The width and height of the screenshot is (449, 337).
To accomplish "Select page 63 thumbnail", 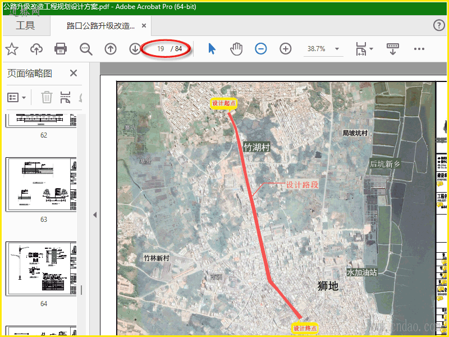I will coord(41,184).
